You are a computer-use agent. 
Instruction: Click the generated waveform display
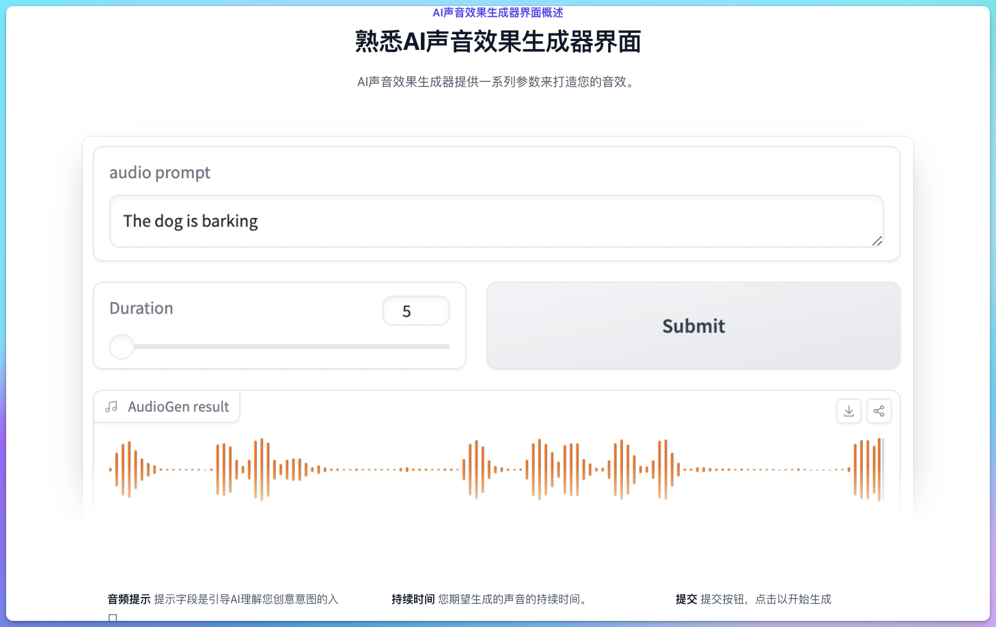(x=497, y=469)
